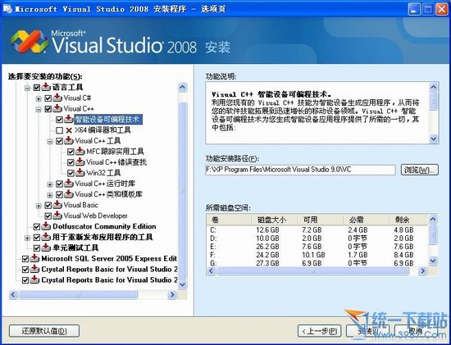Click the description box scroll up arrow
Image resolution: width=451 pixels, height=345 pixels.
point(434,87)
